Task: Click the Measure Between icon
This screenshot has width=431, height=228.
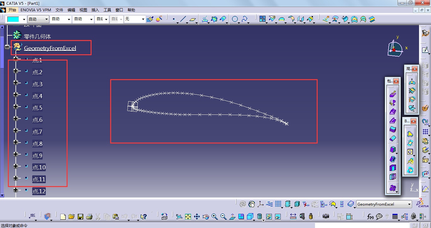Action: point(293,217)
